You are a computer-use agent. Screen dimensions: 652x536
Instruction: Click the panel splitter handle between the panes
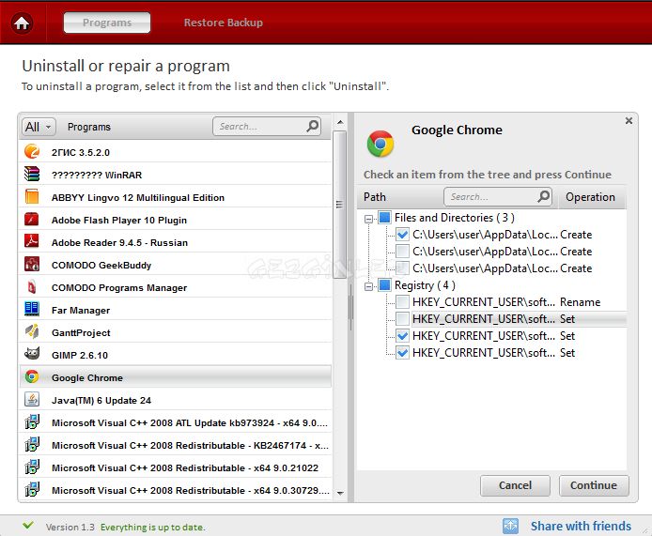tap(350, 308)
